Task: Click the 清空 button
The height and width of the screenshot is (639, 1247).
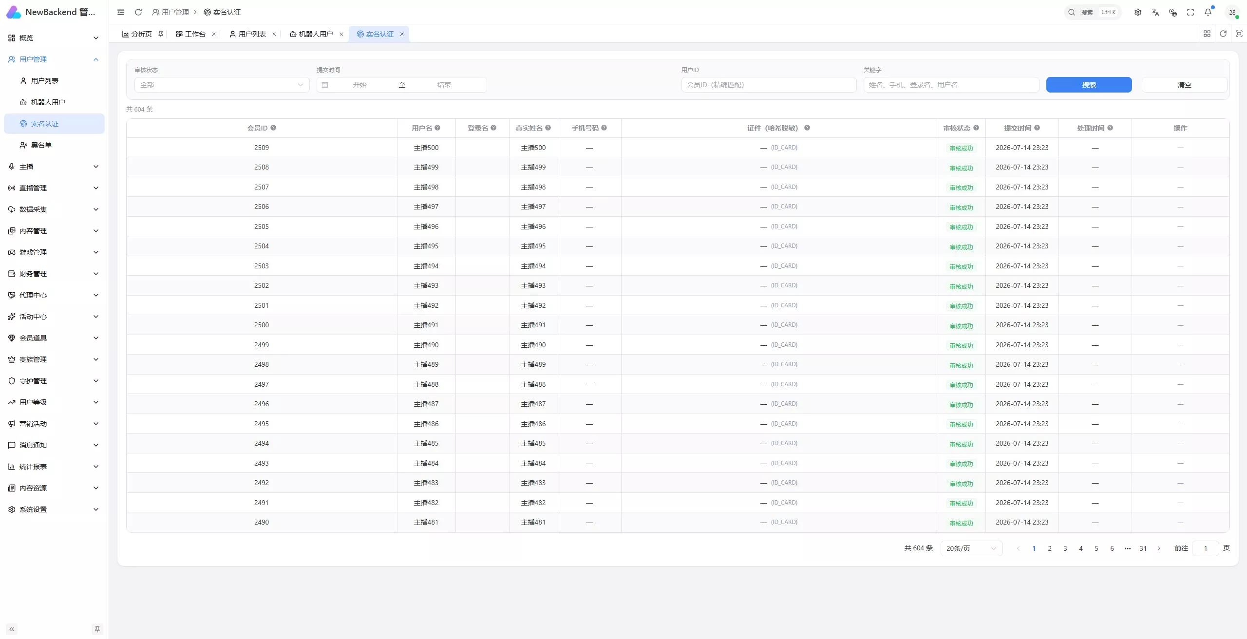Action: tap(1184, 85)
